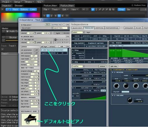
Task: Click the headphones icon on Audio Out track
Action: click(x=7, y=31)
